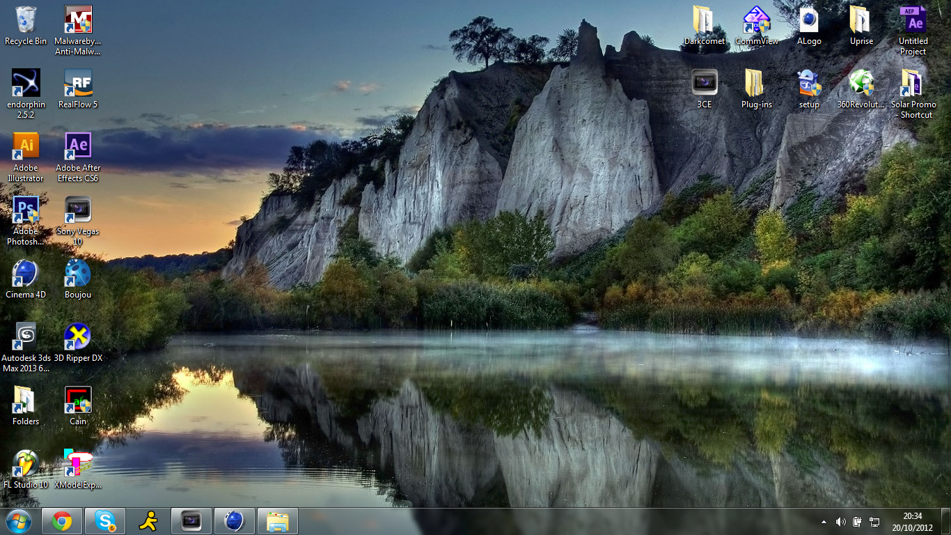The image size is (951, 535).
Task: Click the Solar Promo - Shortcut icon
Action: [913, 94]
